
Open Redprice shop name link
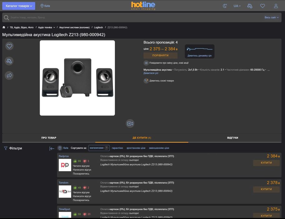tap(64, 156)
